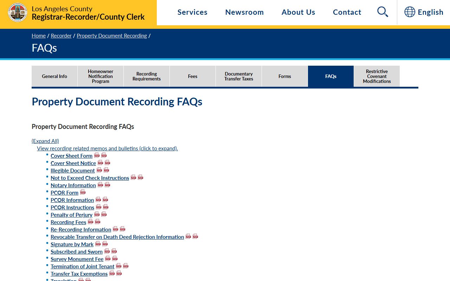
Task: Expand recording related memos and bulletins
Action: point(107,148)
